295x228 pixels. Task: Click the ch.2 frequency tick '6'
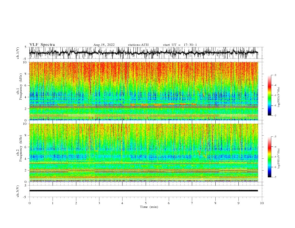26,147
